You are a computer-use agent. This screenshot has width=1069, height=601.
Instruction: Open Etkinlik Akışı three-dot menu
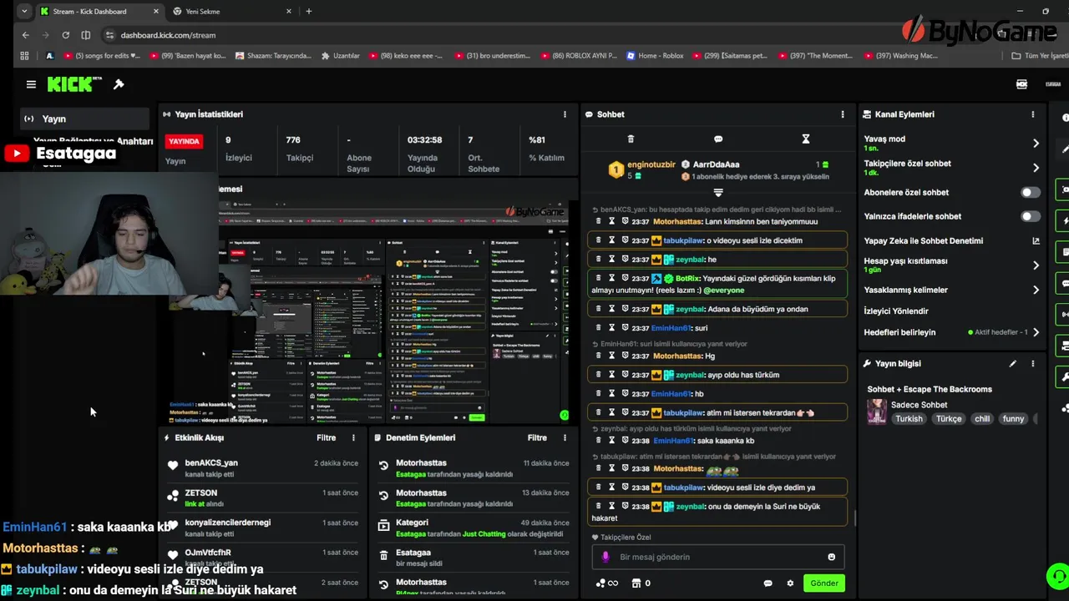coord(353,437)
